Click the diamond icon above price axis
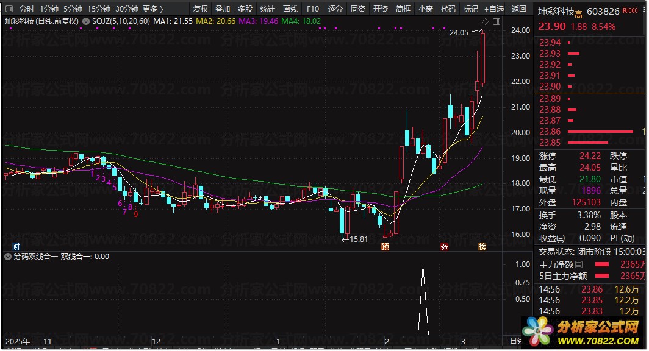This screenshot has height=351, width=649. tap(485, 21)
